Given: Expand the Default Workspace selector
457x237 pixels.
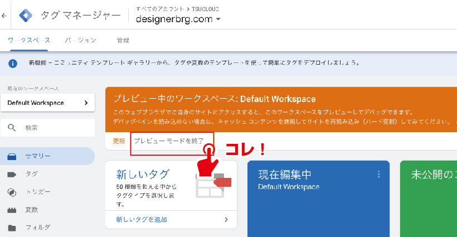Looking at the screenshot, I should coord(47,103).
